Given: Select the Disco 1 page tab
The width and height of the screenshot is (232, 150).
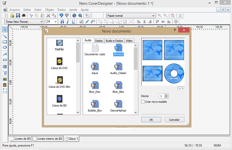Looking at the screenshot, I should [x=71, y=139].
